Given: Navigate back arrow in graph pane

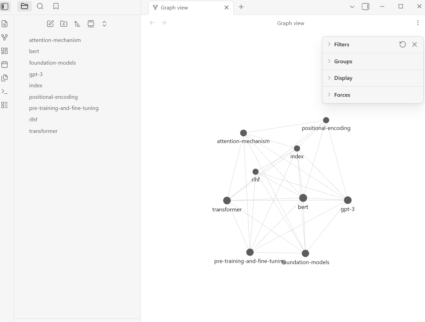Looking at the screenshot, I should 152,23.
